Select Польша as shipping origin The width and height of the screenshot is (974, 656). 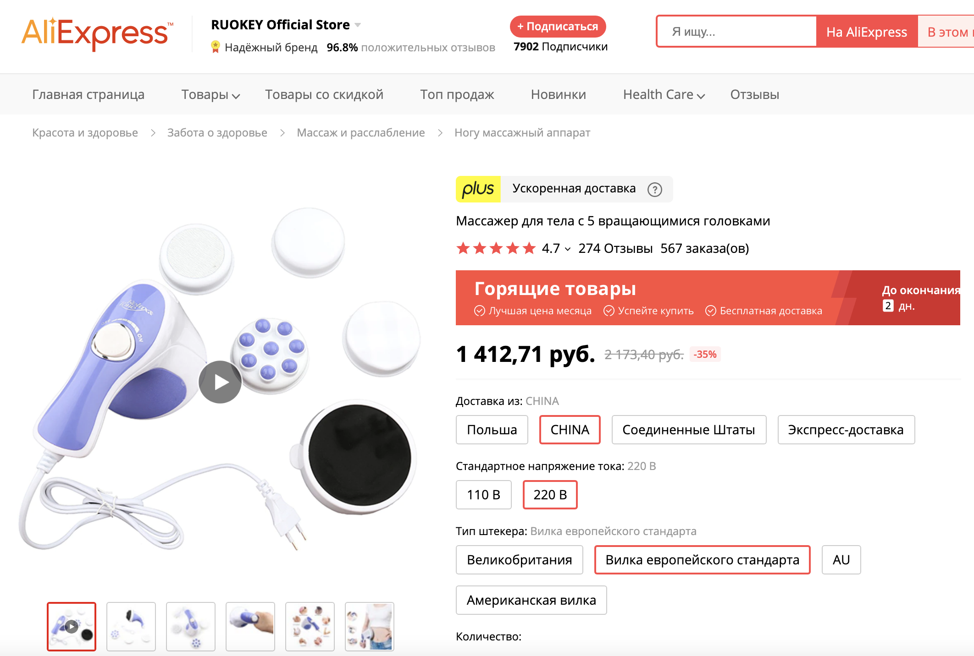492,430
